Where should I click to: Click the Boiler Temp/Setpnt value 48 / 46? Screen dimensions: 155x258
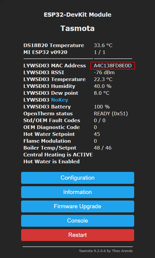103,148
